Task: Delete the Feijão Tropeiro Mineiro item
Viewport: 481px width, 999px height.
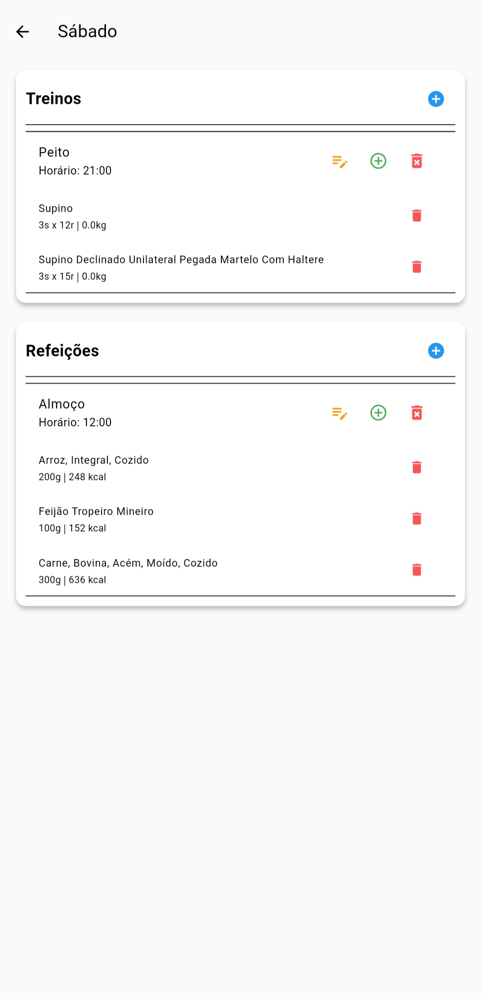Action: (x=417, y=519)
